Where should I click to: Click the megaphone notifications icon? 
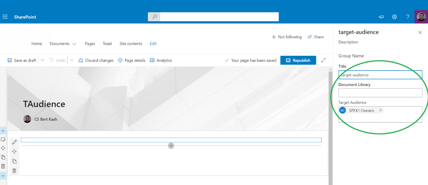coord(381,17)
